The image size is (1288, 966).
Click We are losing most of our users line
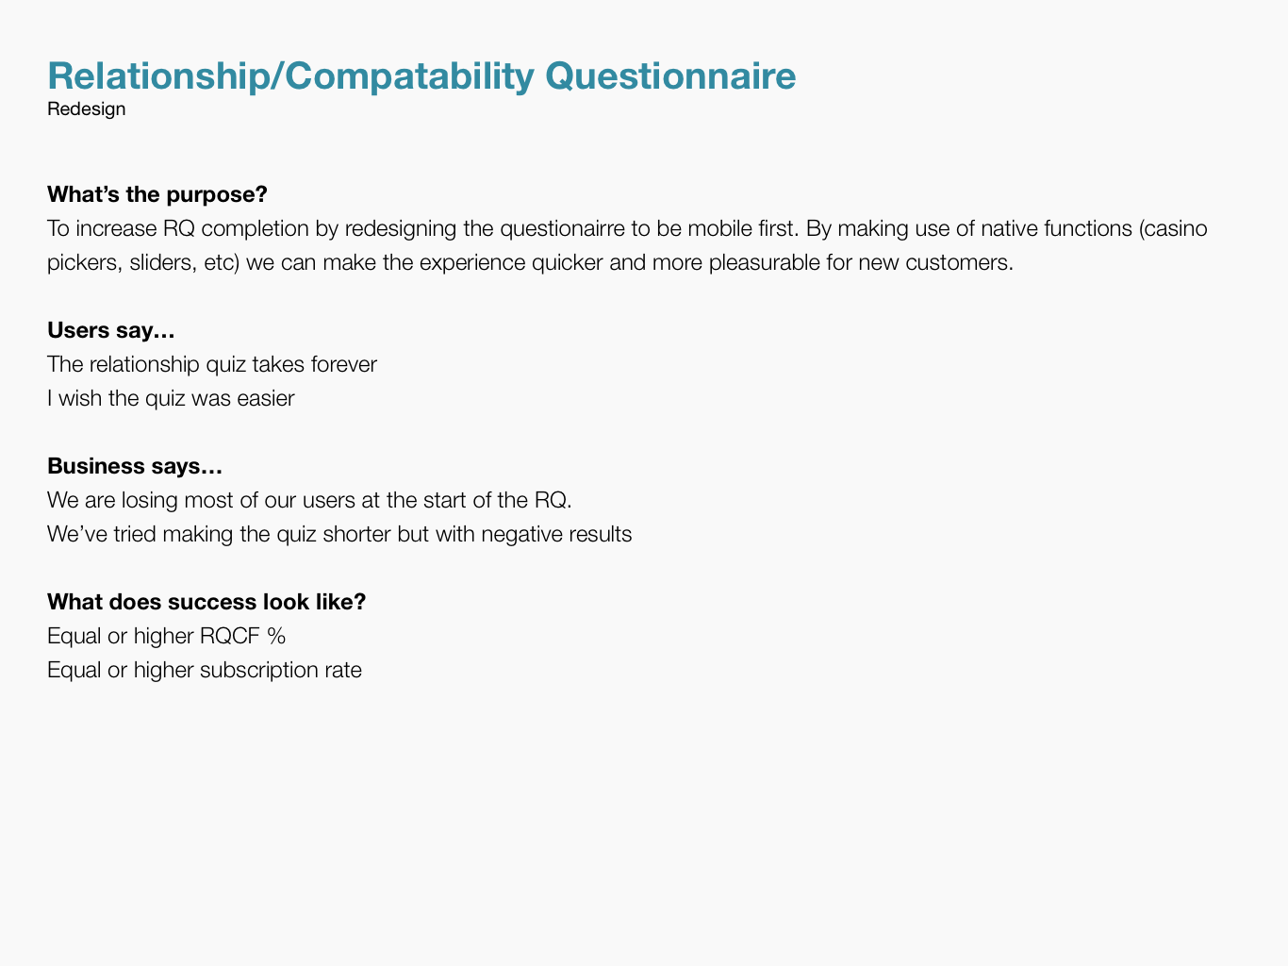click(309, 500)
